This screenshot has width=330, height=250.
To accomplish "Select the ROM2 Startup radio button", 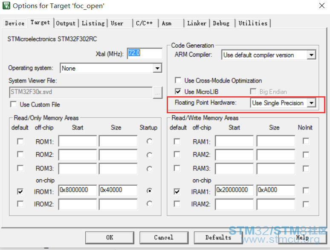I will click(x=149, y=155).
